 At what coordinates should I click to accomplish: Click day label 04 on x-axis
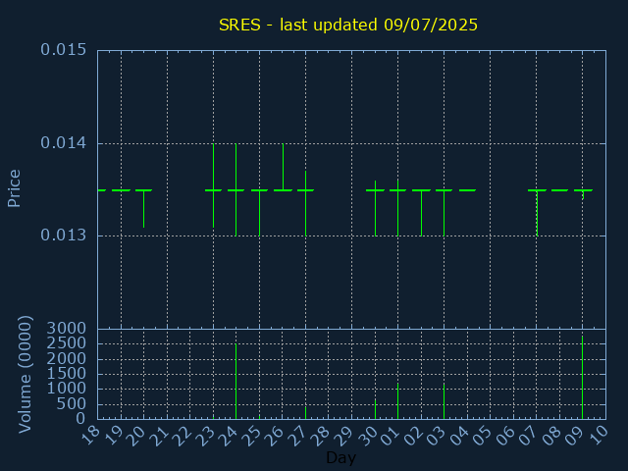(460, 436)
